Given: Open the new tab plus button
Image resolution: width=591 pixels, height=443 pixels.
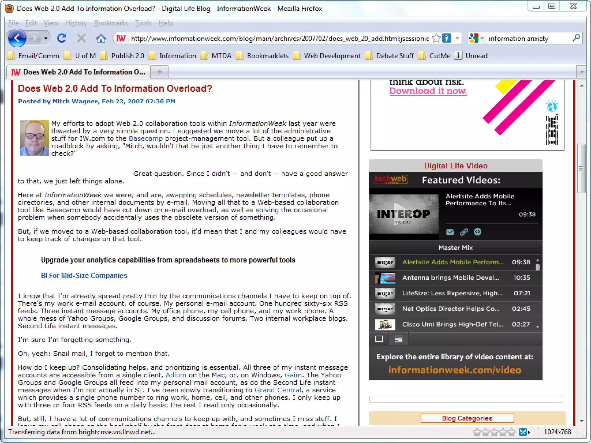Looking at the screenshot, I should click(x=160, y=72).
